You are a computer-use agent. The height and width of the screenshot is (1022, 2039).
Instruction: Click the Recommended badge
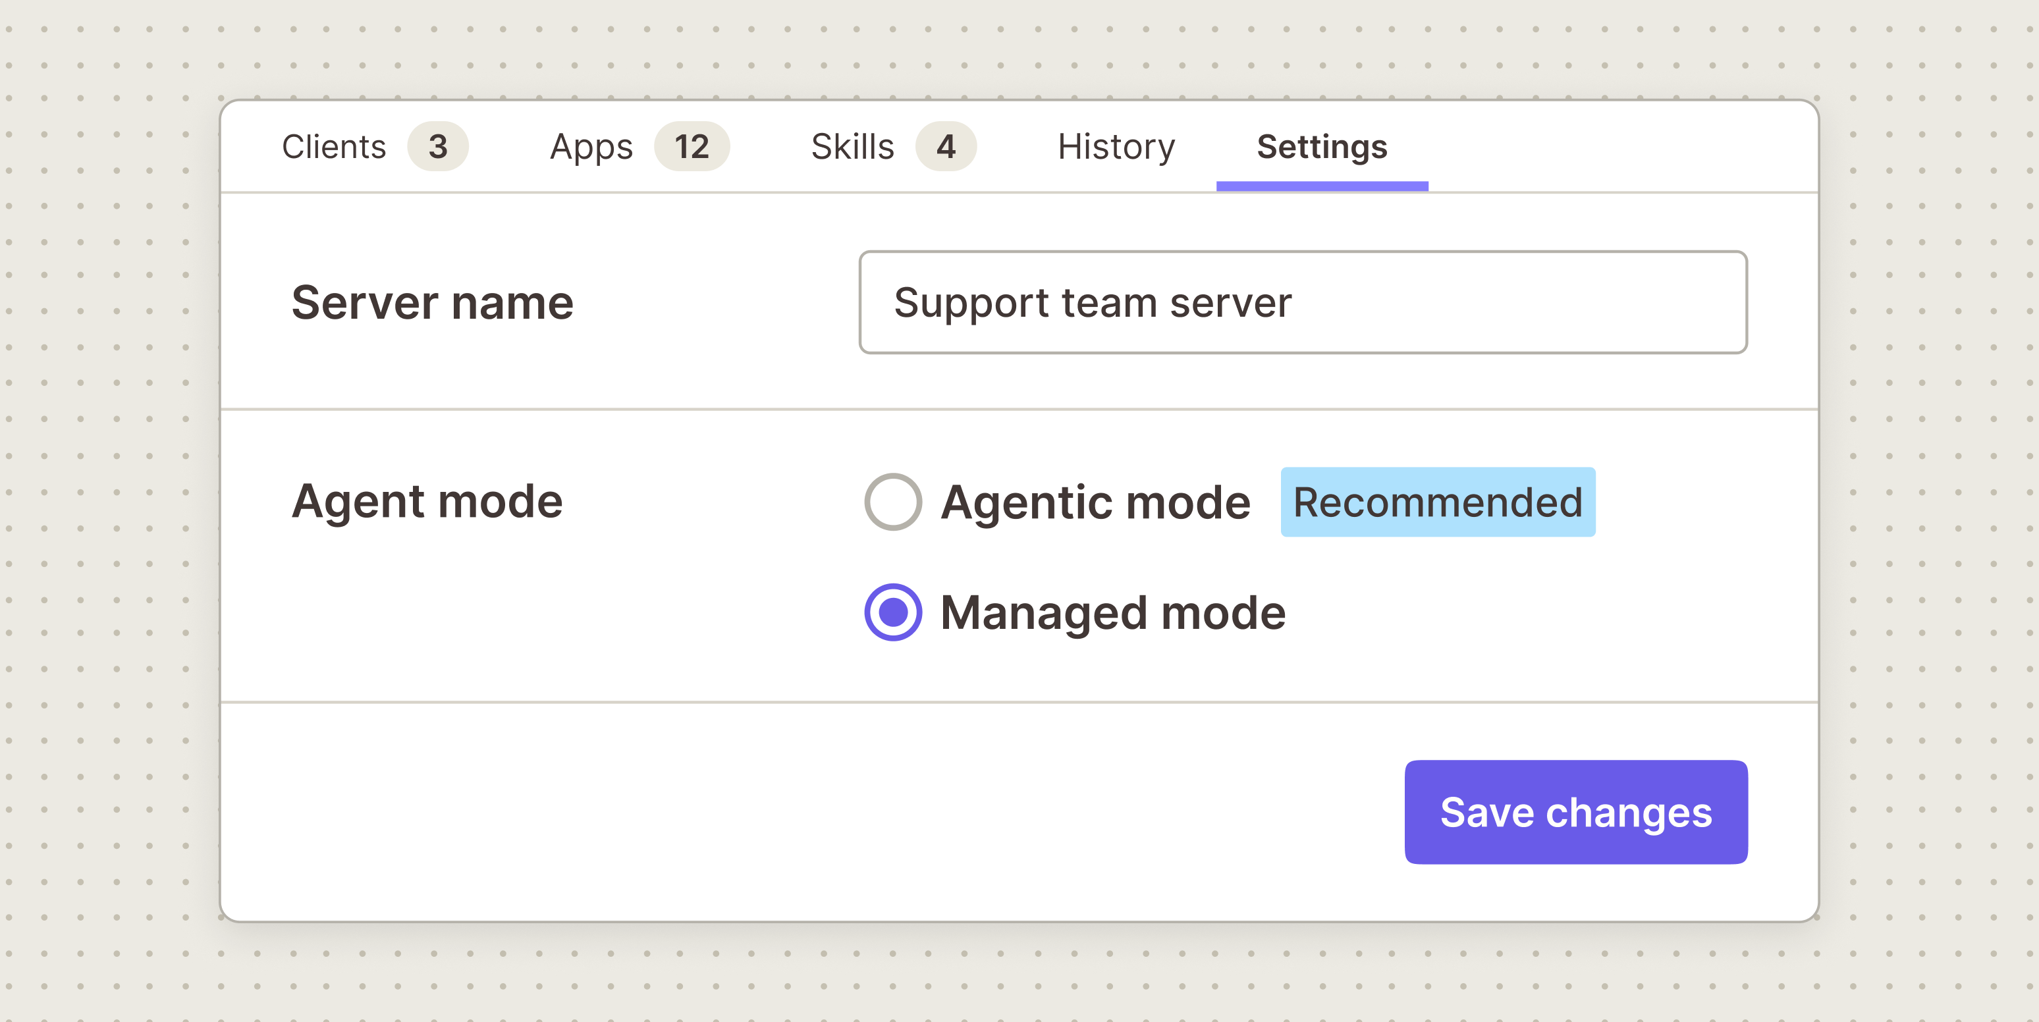click(1438, 502)
